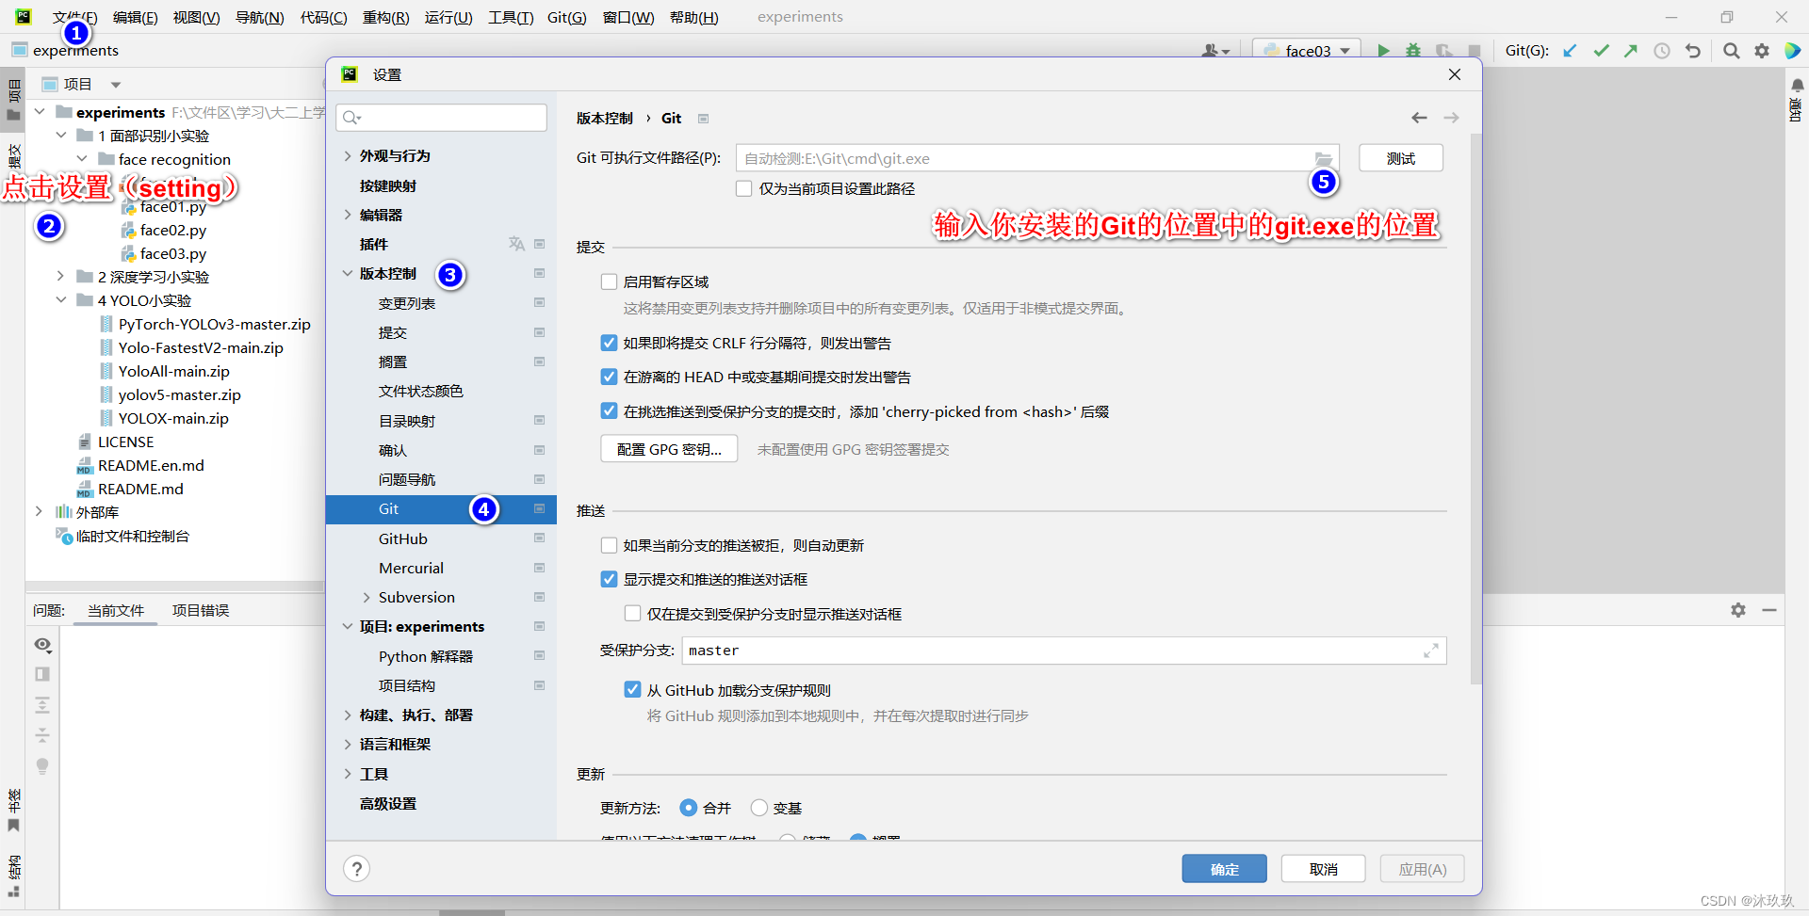Click the JetBrains colorful toolbar icon

click(x=1793, y=51)
